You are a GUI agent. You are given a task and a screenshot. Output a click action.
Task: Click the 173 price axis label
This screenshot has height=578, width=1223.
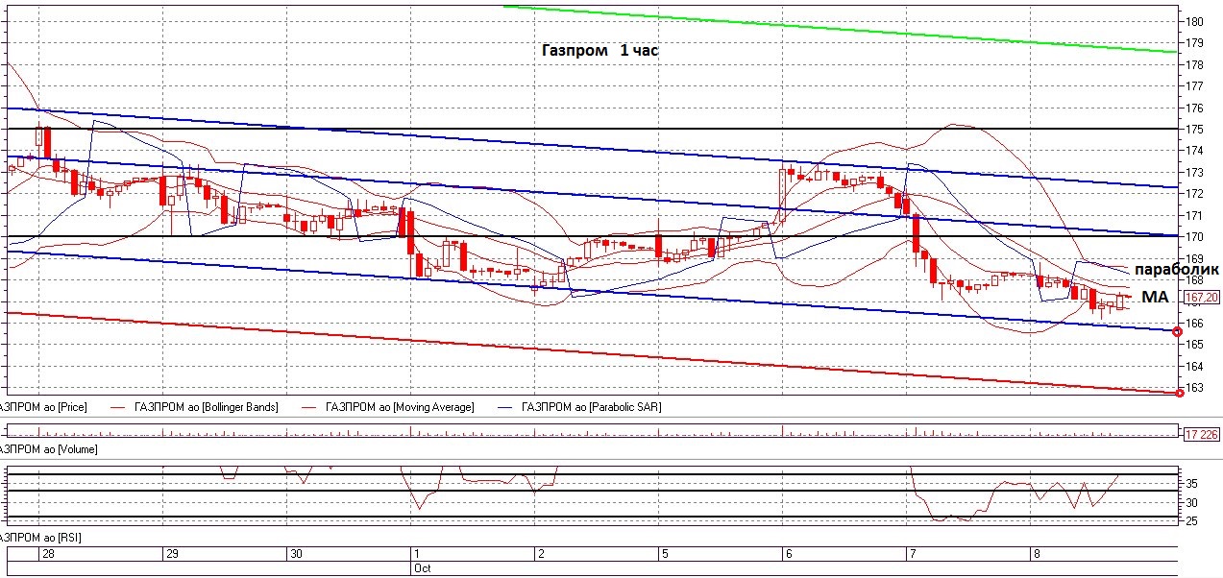tap(1194, 173)
